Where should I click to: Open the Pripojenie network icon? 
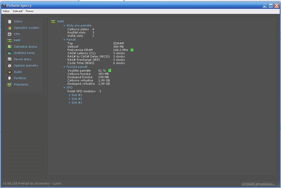[10, 84]
